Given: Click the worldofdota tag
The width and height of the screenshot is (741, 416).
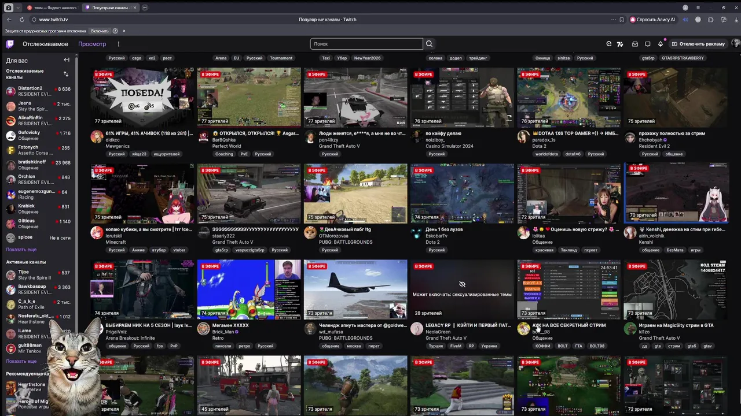Looking at the screenshot, I should pyautogui.click(x=546, y=154).
